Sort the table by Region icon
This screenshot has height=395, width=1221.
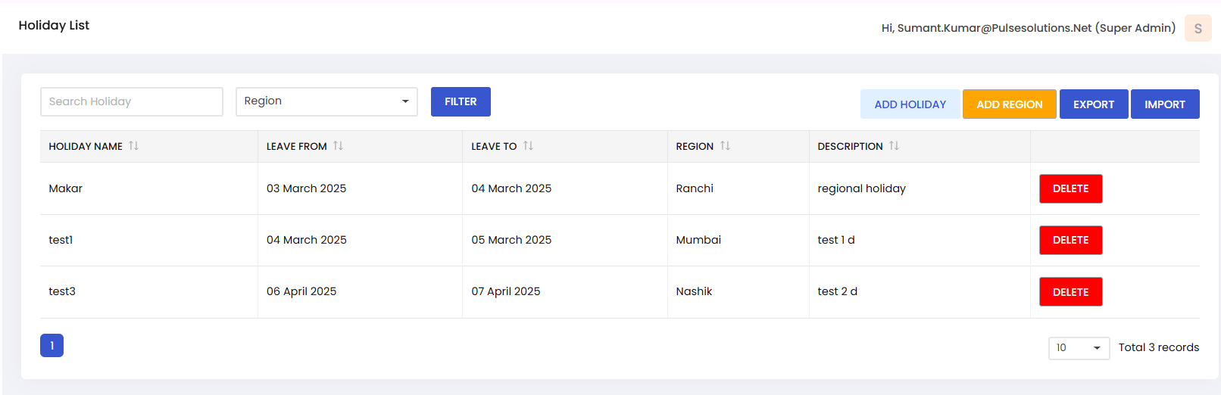[726, 146]
